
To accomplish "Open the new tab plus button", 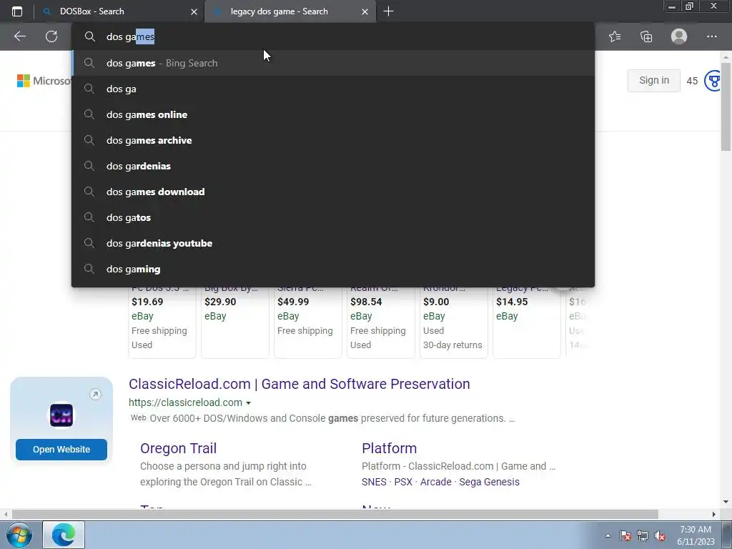I will (388, 11).
